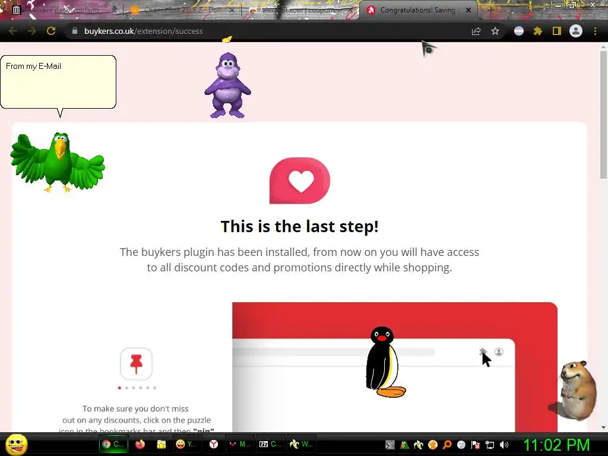Image resolution: width=608 pixels, height=456 pixels.
Task: Click the scrollbar up arrow
Action: (x=603, y=47)
